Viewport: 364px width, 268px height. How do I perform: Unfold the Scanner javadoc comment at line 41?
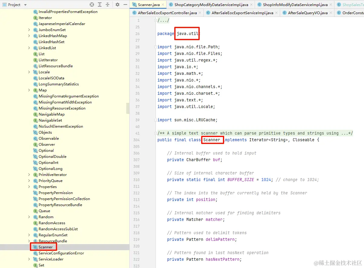point(156,133)
